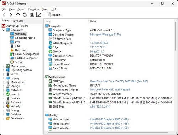Click the Refresh toolbar icon
The width and height of the screenshot is (178, 135).
pyautogui.click(x=25, y=15)
